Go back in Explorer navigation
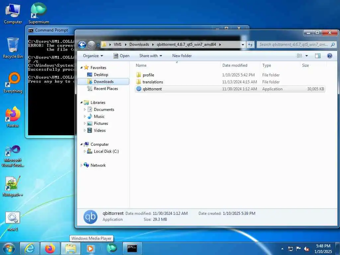The width and height of the screenshot is (340, 255). [82, 45]
